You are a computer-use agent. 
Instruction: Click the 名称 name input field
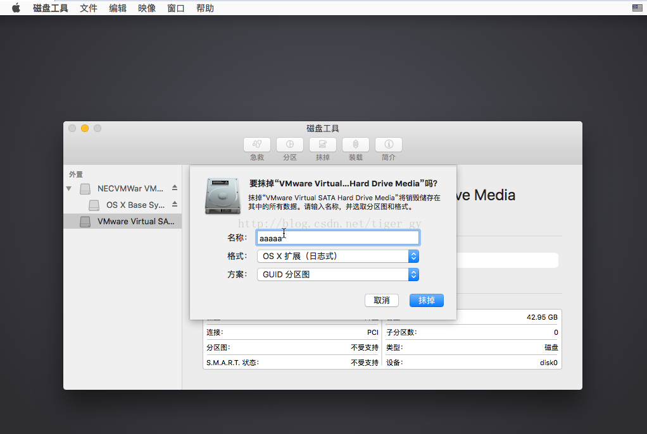[338, 238]
